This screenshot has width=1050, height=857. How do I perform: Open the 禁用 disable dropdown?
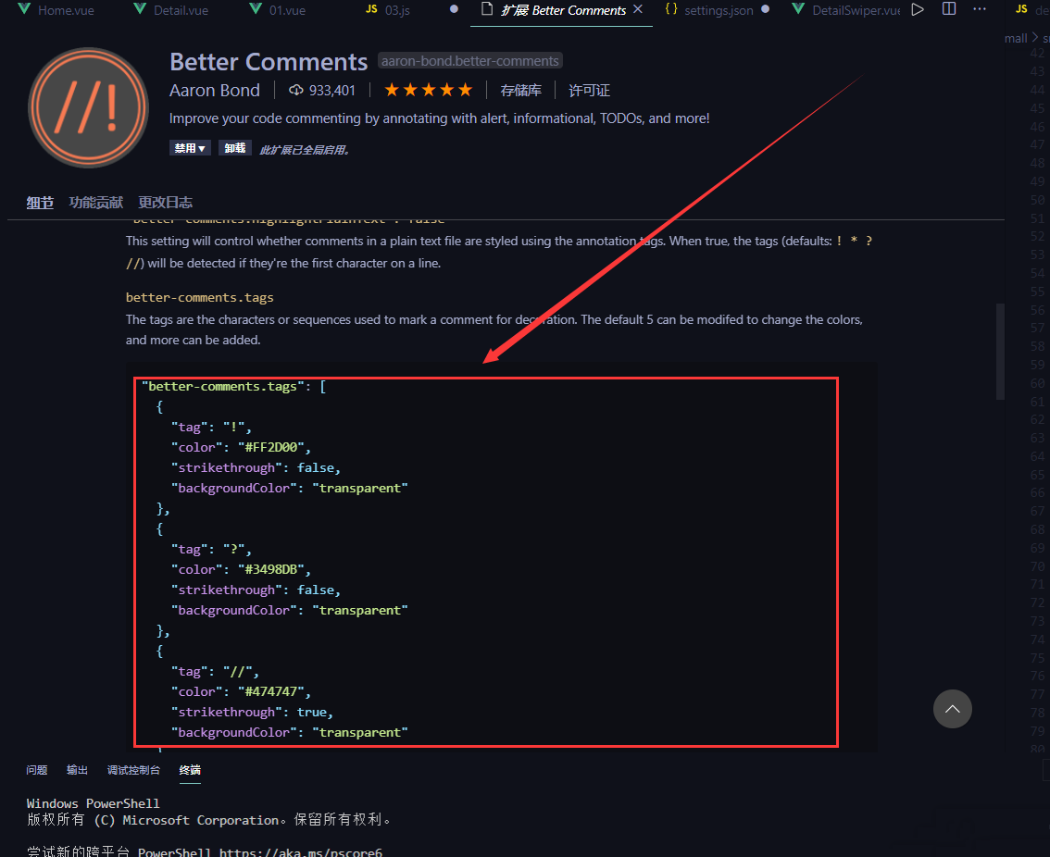click(190, 148)
